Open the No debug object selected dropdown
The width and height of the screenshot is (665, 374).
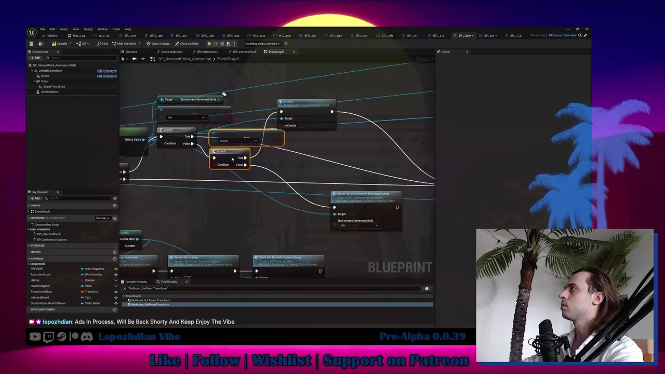click(262, 44)
